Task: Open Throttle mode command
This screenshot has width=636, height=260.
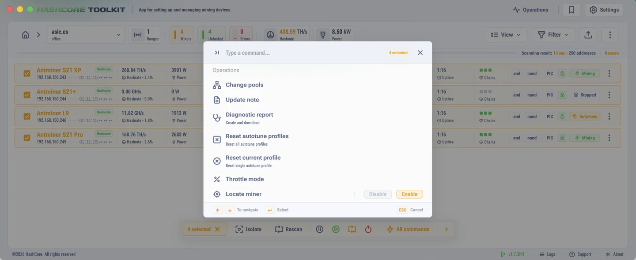Action: point(318,179)
